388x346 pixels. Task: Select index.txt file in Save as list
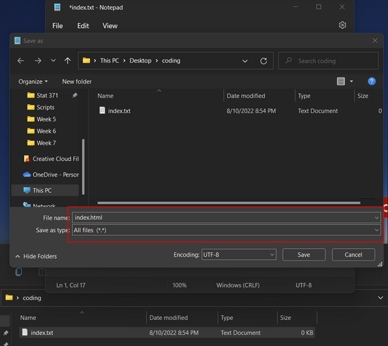(115, 111)
